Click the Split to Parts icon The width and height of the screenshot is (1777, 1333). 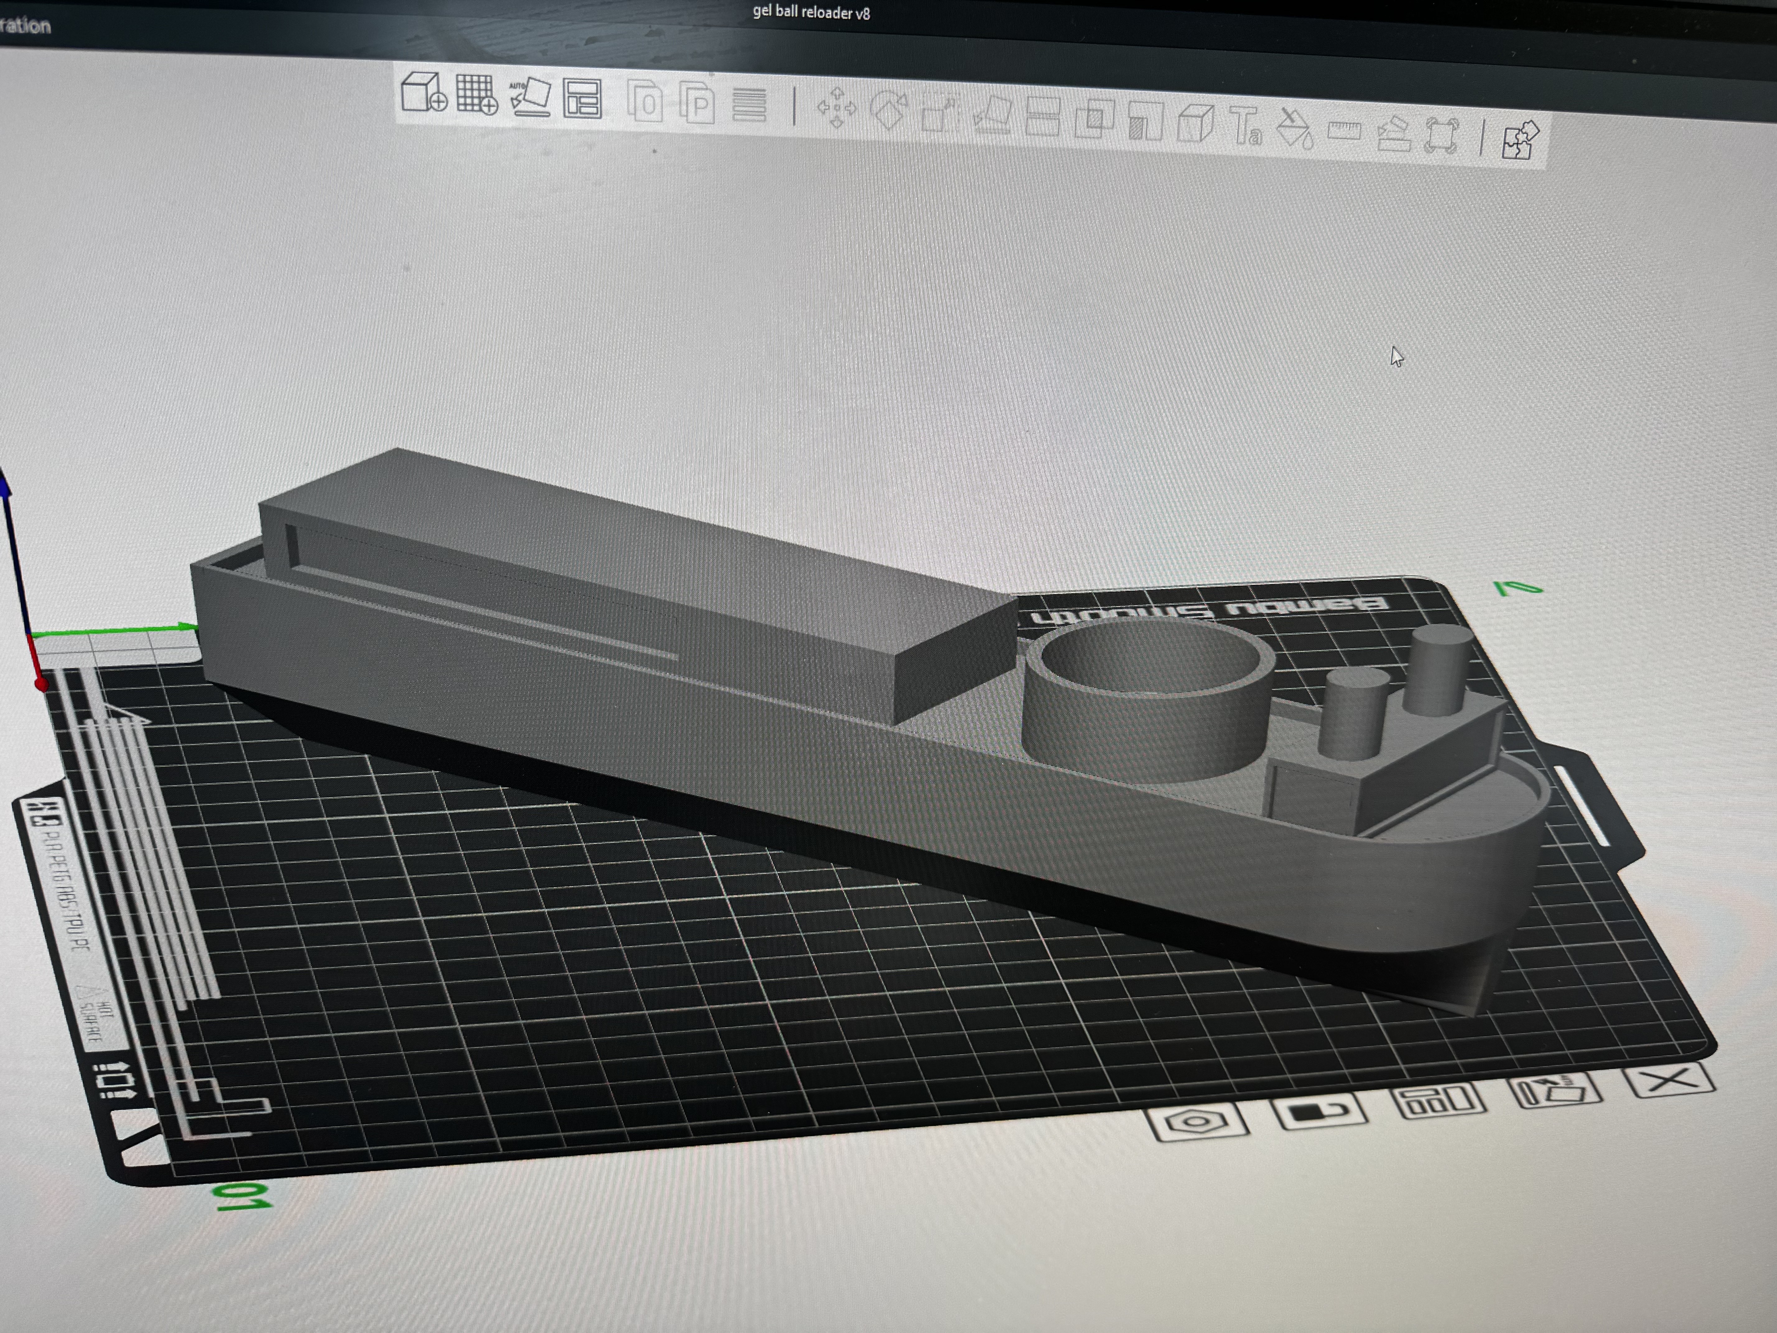click(697, 104)
